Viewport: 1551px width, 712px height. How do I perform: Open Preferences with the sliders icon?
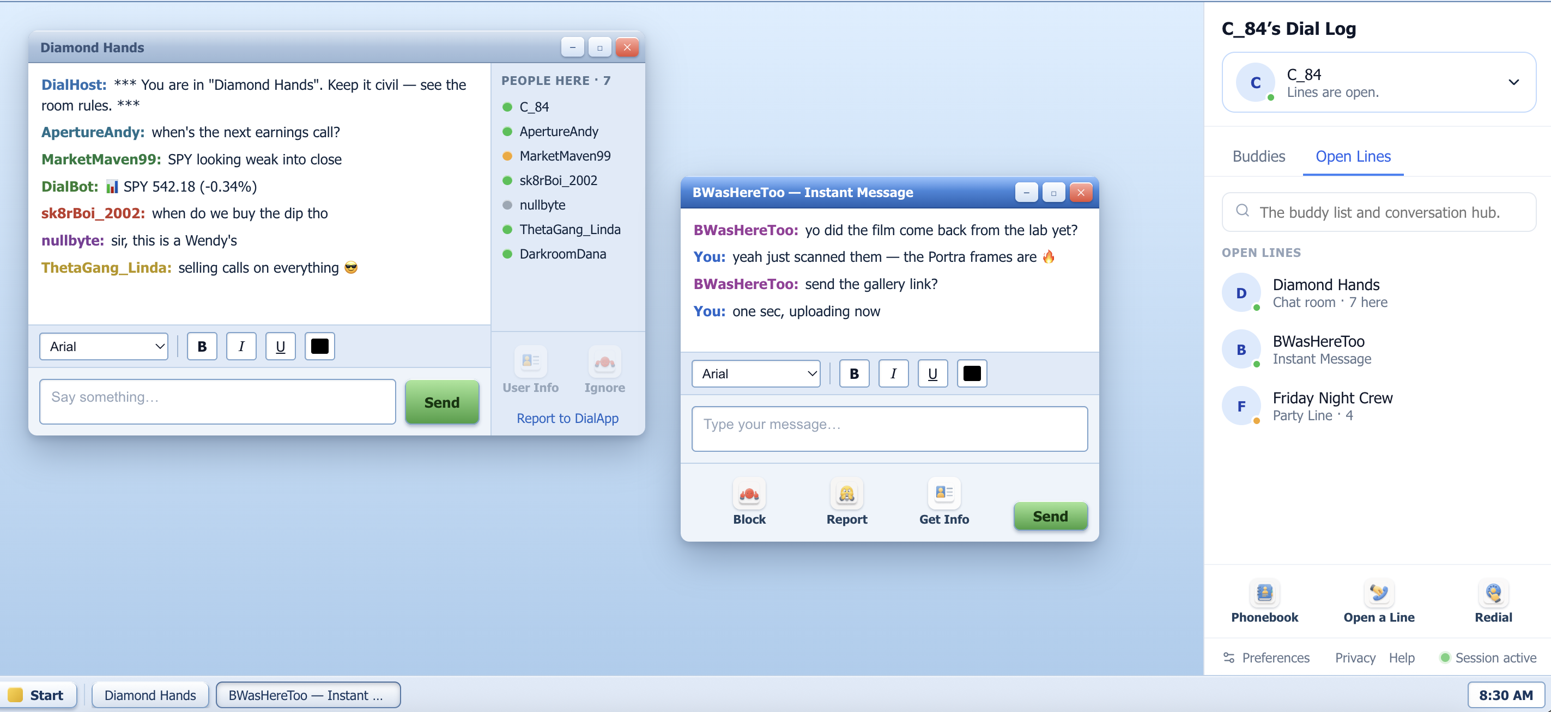tap(1229, 658)
